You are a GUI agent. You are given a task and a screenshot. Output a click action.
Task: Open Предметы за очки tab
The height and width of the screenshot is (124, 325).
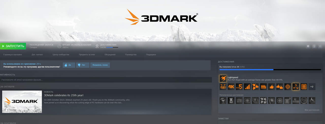click(x=87, y=55)
